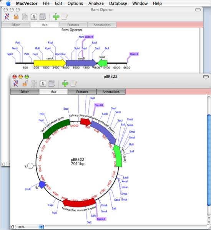
Task: Click highlighted BamHI label at top of pBR322 map
Action: (x=99, y=105)
